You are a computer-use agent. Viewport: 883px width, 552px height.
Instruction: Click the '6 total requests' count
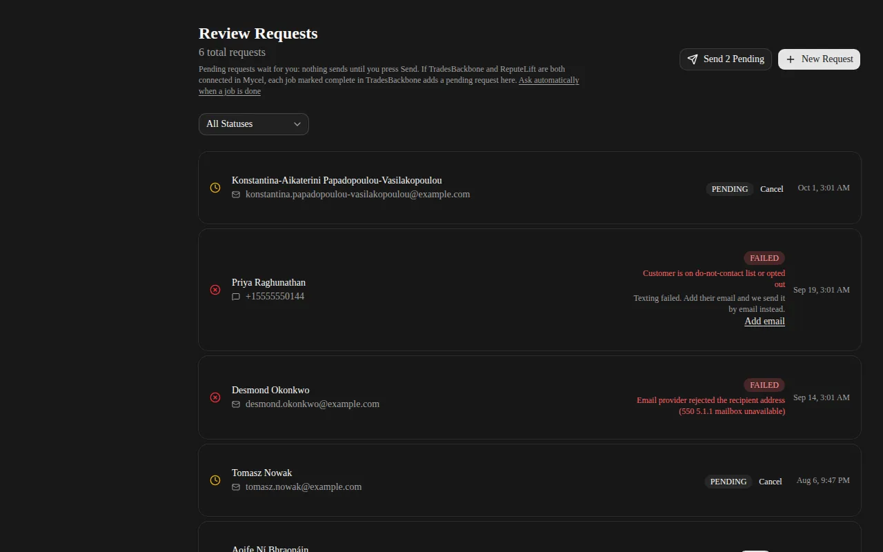click(x=232, y=52)
